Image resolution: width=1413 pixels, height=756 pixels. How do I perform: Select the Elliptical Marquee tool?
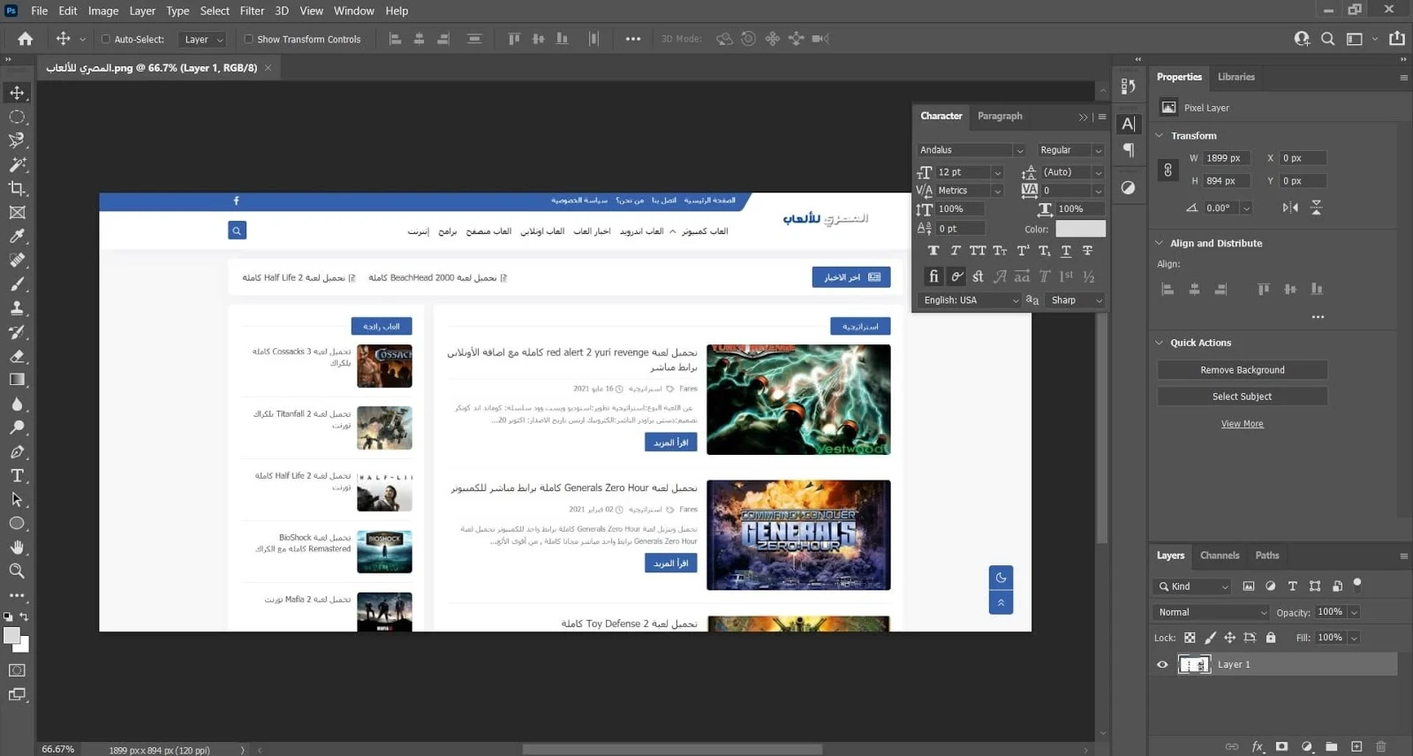[17, 117]
